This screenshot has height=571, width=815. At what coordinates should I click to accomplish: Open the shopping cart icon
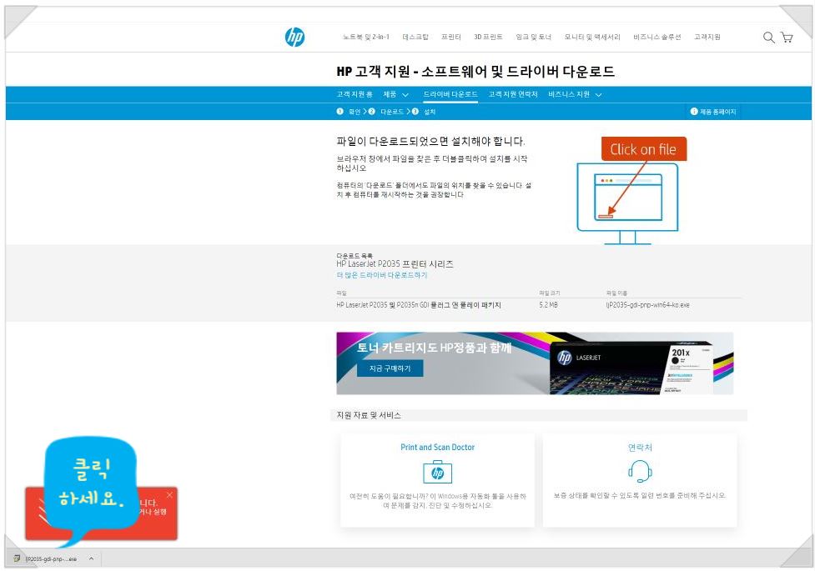pos(787,37)
